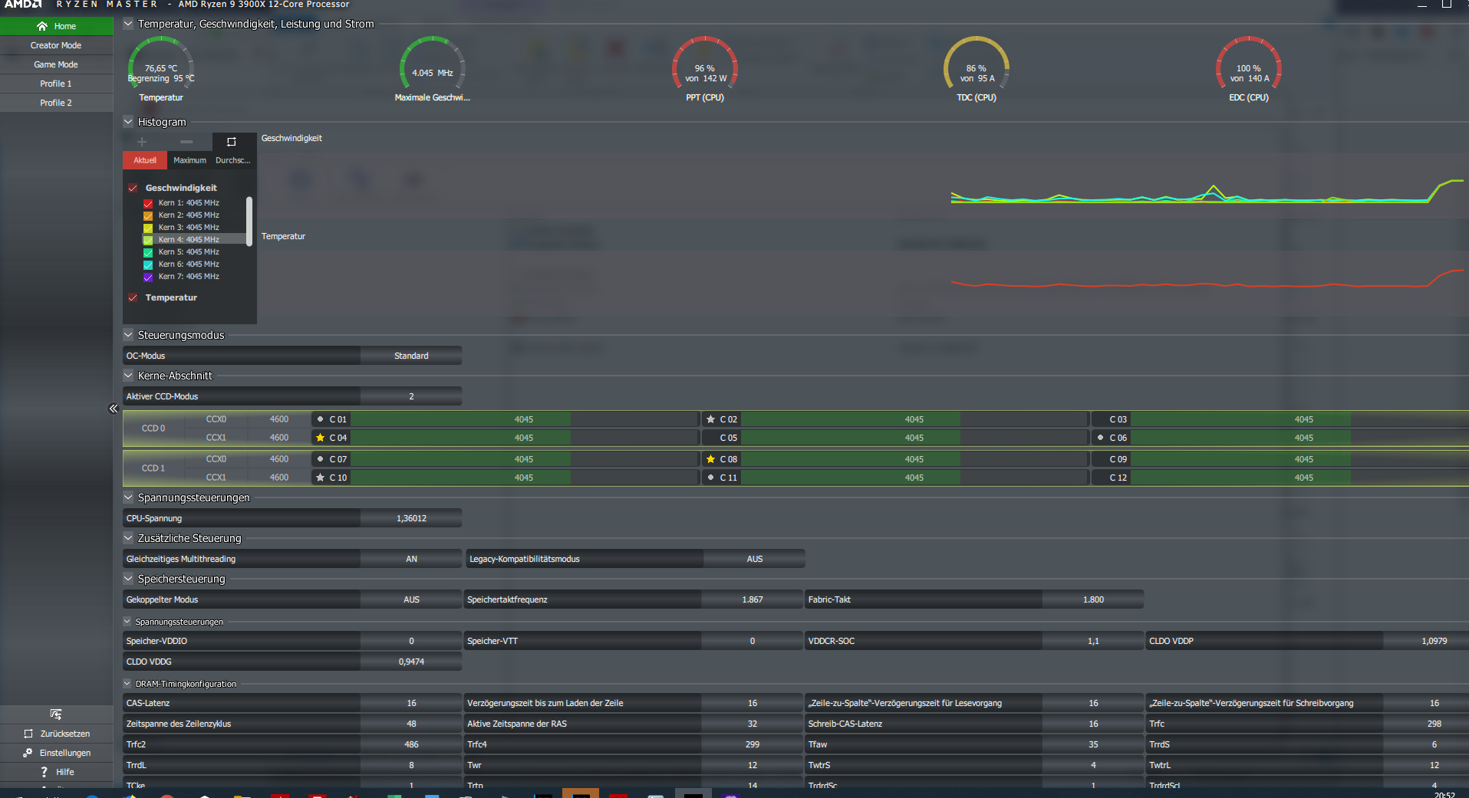The width and height of the screenshot is (1469, 798).
Task: Open the Creator Mode profile
Action: (x=56, y=45)
